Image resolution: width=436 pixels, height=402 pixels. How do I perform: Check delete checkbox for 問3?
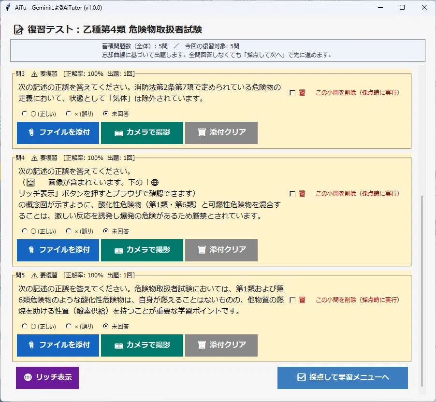pyautogui.click(x=292, y=93)
